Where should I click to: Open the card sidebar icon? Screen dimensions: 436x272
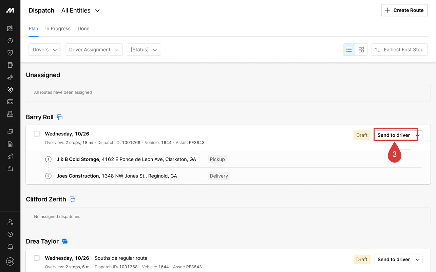pyautogui.click(x=10, y=102)
